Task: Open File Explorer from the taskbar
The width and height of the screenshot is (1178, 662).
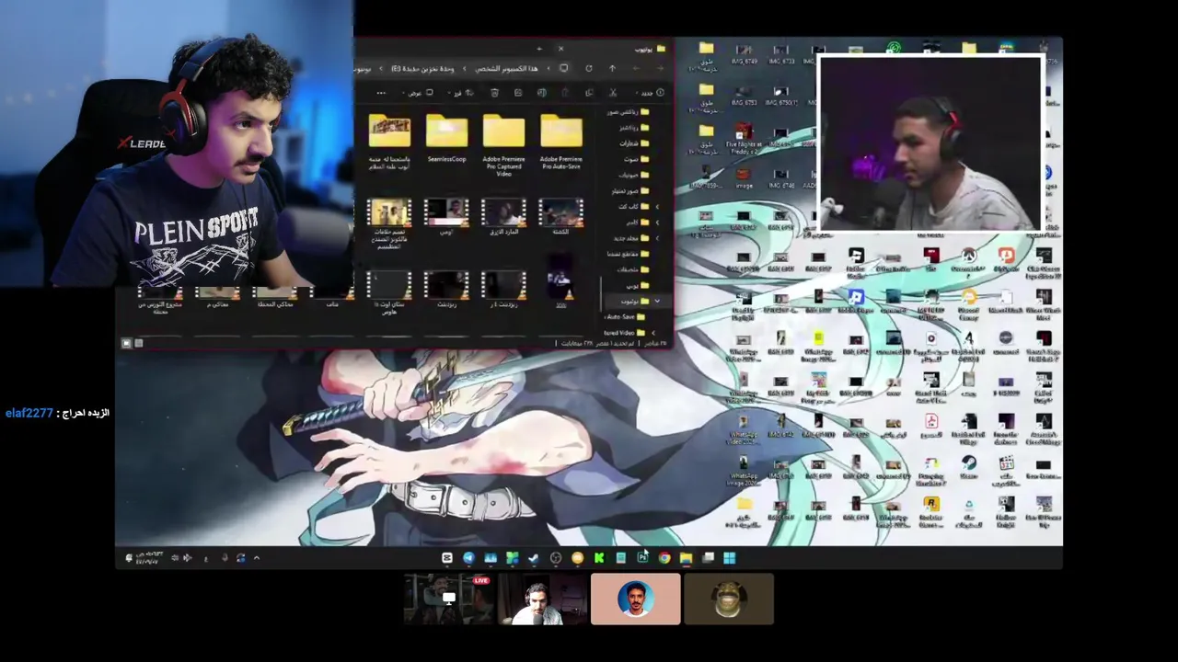Action: tap(687, 558)
